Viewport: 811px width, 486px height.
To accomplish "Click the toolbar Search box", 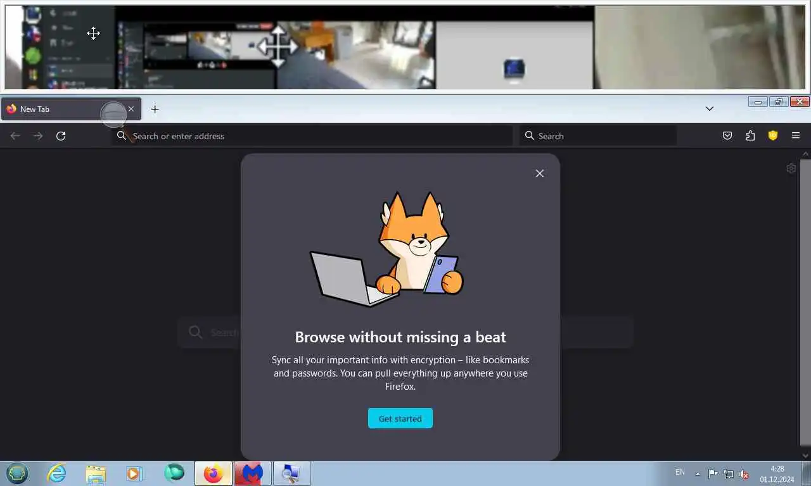I will coord(598,136).
